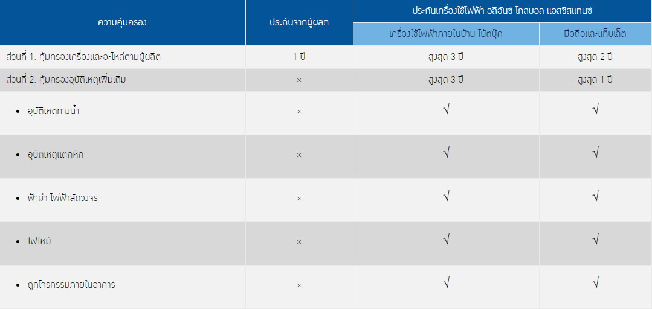This screenshot has width=652, height=309.
Task: Click the ความคุ้มครอง column header
Action: tap(122, 22)
